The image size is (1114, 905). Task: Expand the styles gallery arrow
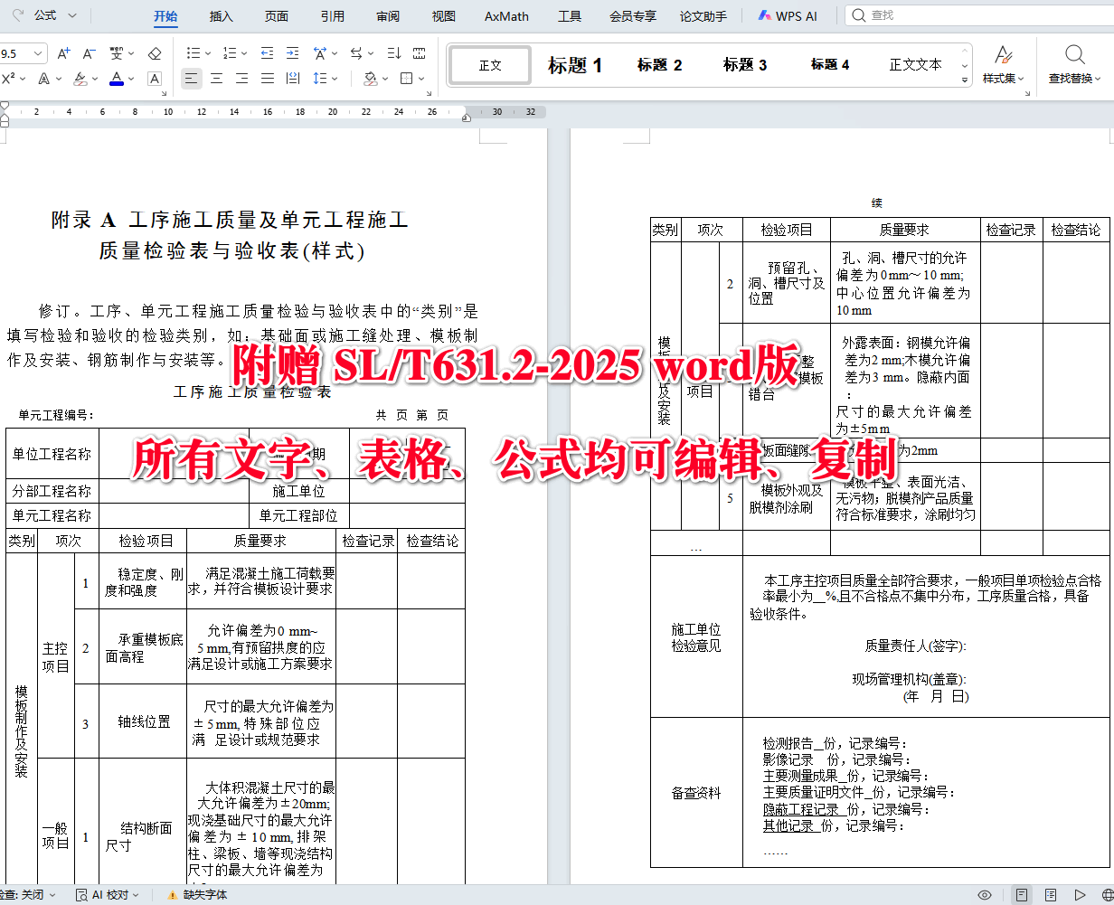pos(965,81)
